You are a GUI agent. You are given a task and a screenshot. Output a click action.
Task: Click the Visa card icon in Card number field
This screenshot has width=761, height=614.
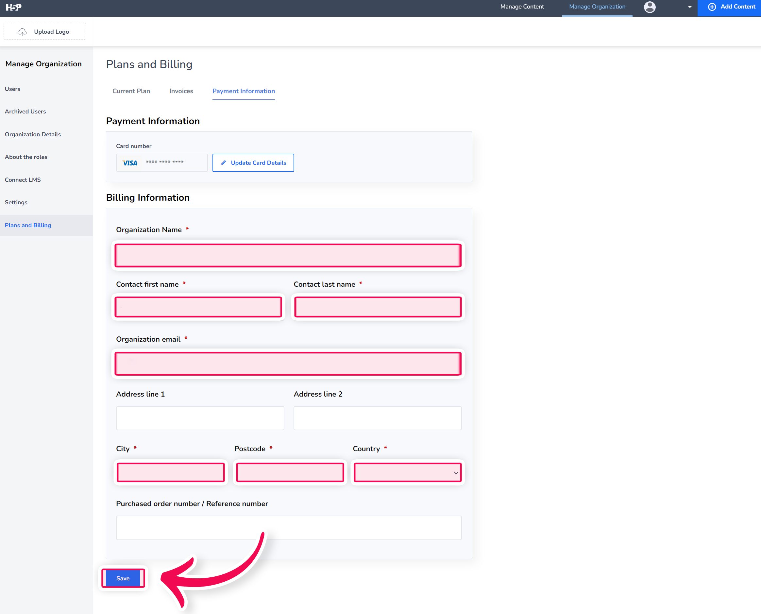130,163
